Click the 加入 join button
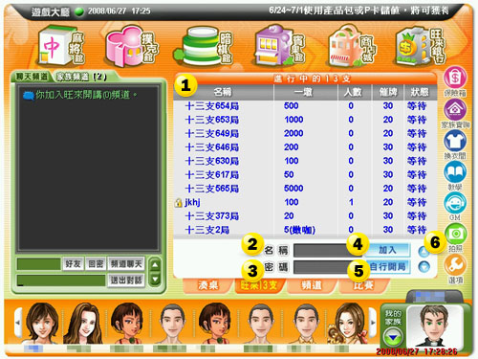This screenshot has height=359, width=478. click(x=387, y=250)
